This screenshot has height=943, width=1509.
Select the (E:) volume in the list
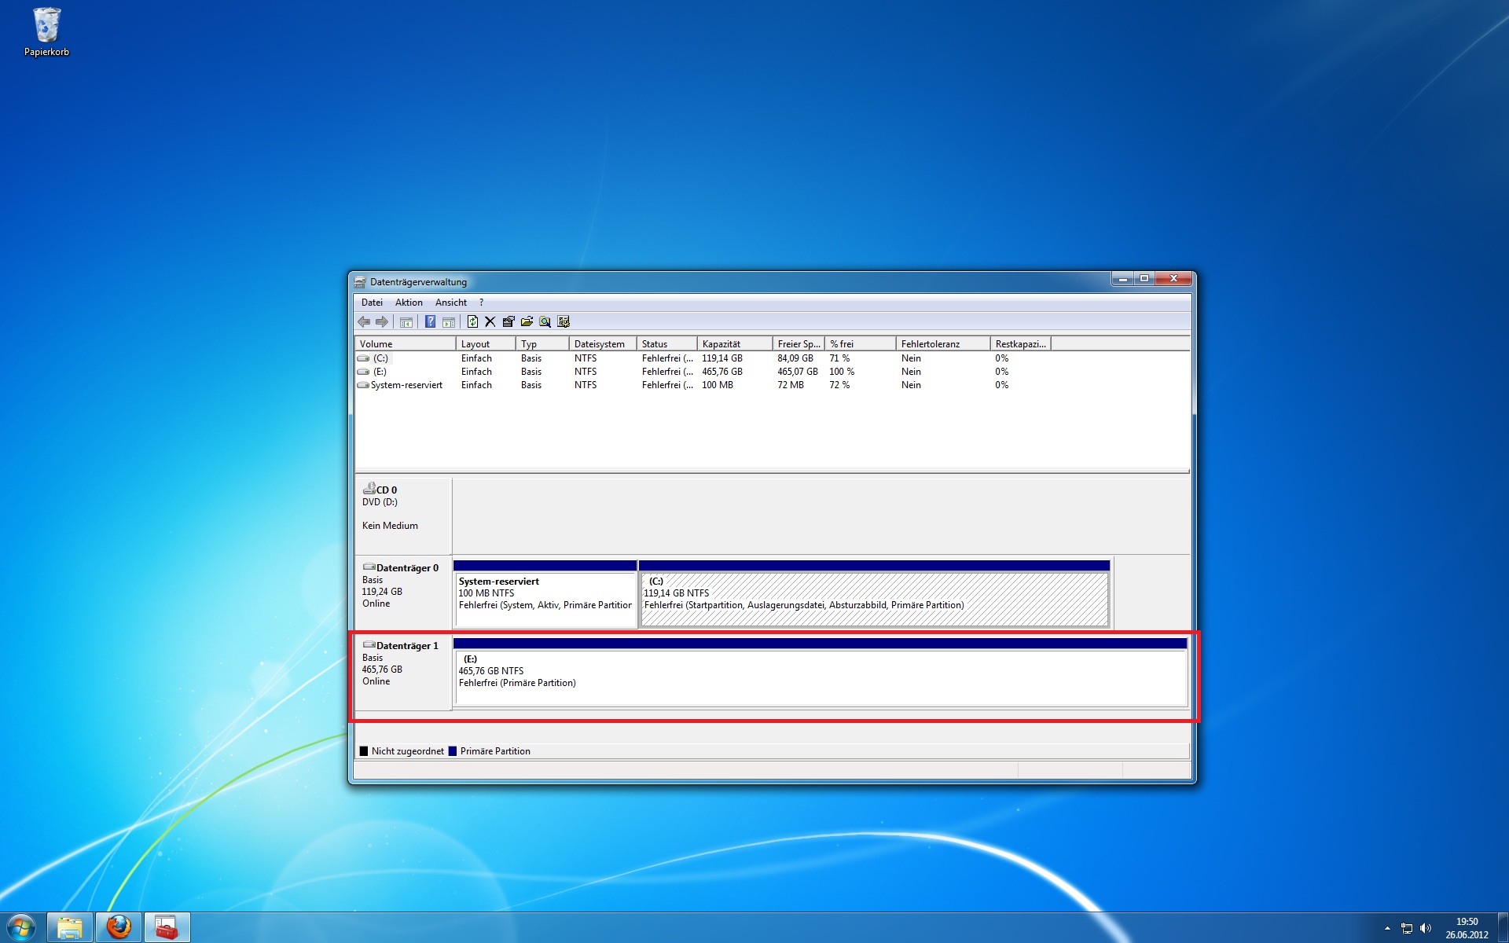380,372
